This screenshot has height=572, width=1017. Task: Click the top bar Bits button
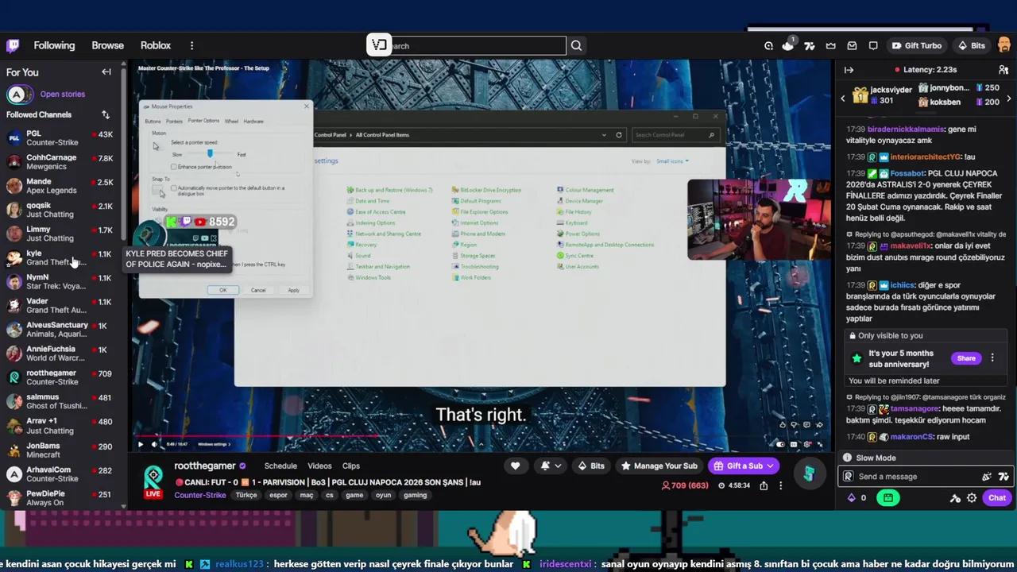click(972, 45)
